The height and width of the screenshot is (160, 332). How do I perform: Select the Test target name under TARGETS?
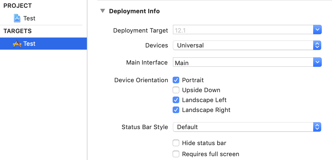pos(29,44)
